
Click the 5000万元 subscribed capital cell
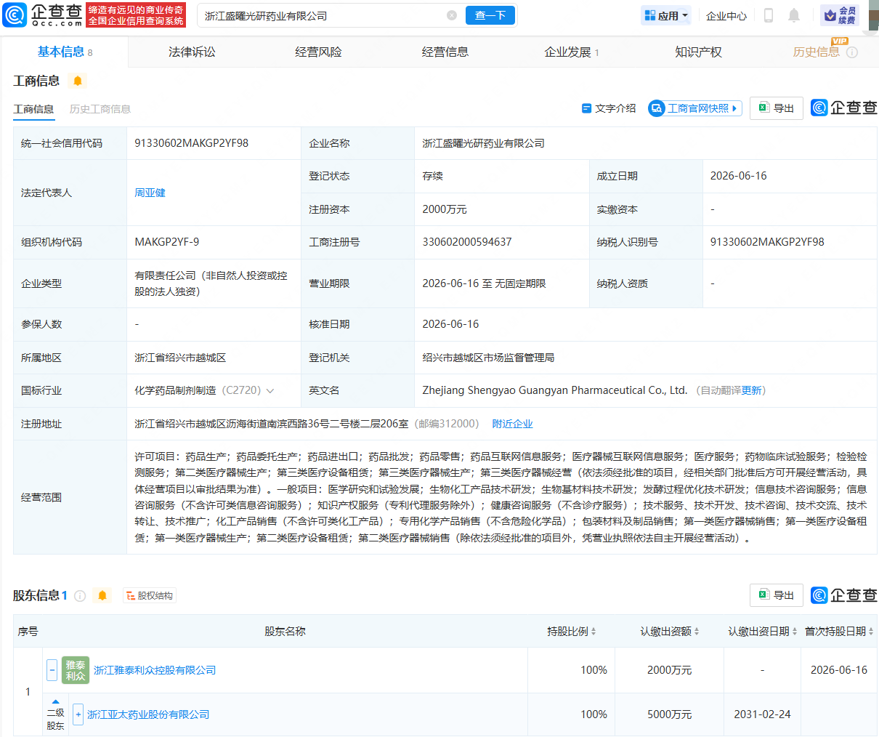tap(669, 714)
